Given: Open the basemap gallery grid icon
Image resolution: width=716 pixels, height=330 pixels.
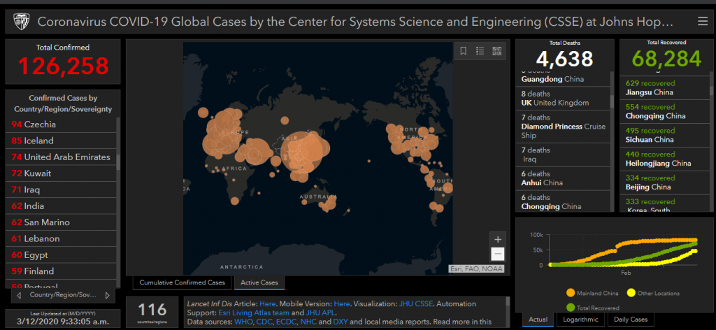Looking at the screenshot, I should pos(497,51).
